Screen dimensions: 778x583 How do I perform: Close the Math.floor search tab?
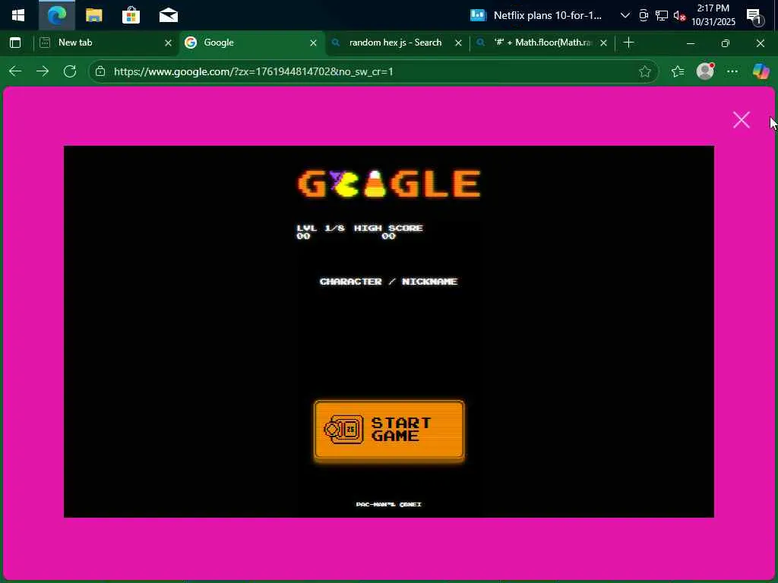[603, 43]
